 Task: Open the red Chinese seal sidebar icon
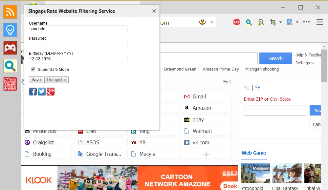pyautogui.click(x=10, y=84)
